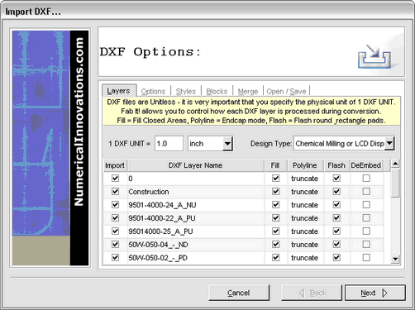
Task: Toggle Flash for 9501-4000-22_A_PU
Action: click(336, 218)
